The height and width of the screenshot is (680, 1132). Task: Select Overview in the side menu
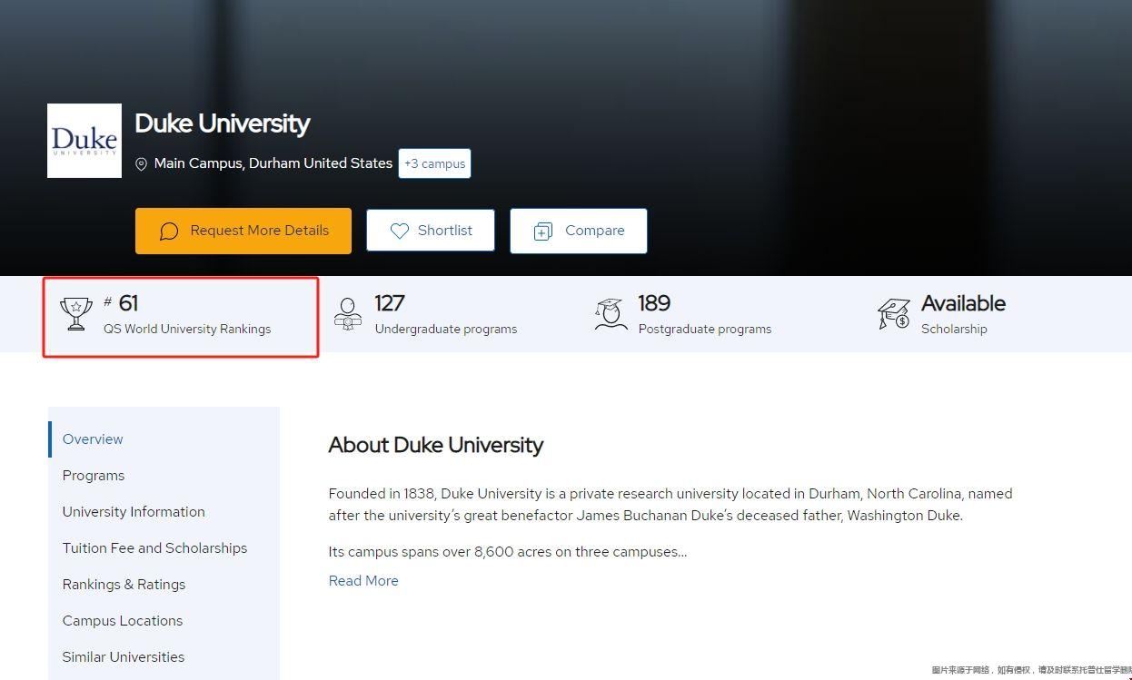pyautogui.click(x=93, y=439)
